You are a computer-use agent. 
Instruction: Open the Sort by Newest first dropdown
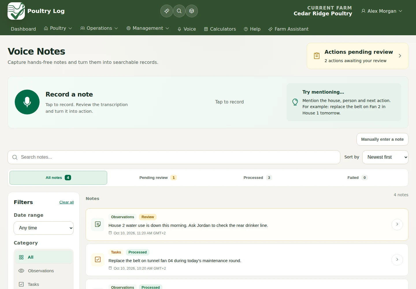(x=385, y=157)
